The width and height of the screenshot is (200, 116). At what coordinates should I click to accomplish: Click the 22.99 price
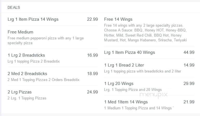coord(92,19)
